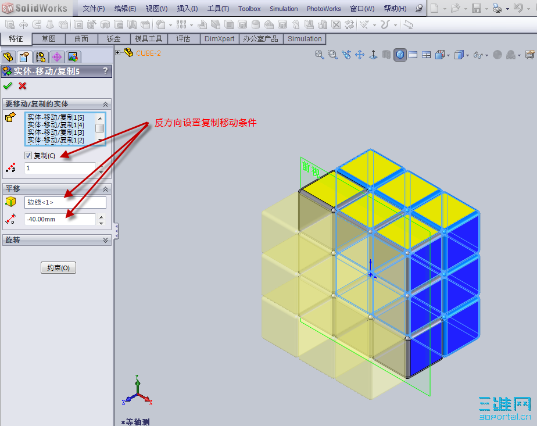The height and width of the screenshot is (426, 537).
Task: Open the 编辑(E) menu
Action: (x=125, y=9)
